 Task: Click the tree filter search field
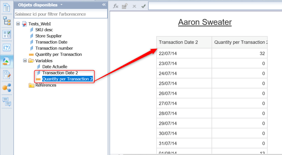pyautogui.click(x=61, y=14)
